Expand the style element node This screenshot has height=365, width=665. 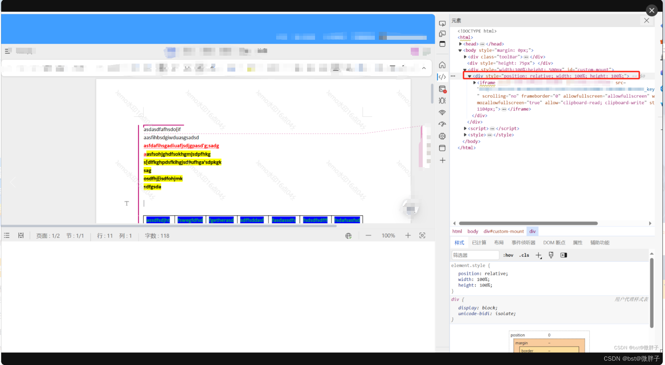pyautogui.click(x=465, y=135)
